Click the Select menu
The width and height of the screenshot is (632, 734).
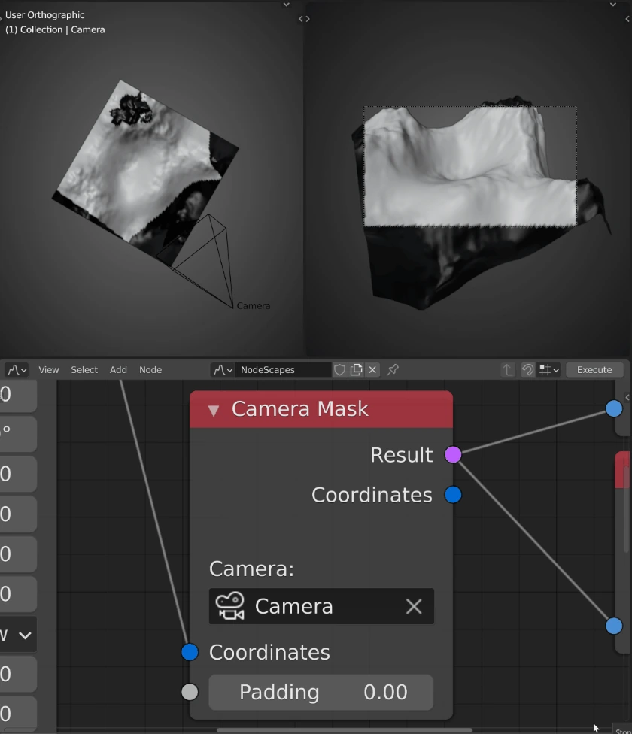pyautogui.click(x=84, y=370)
